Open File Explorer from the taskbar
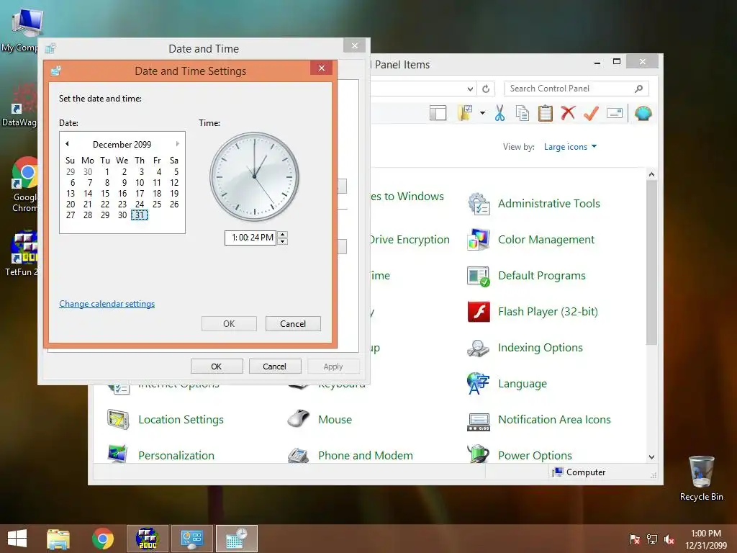This screenshot has height=553, width=737. tap(58, 539)
